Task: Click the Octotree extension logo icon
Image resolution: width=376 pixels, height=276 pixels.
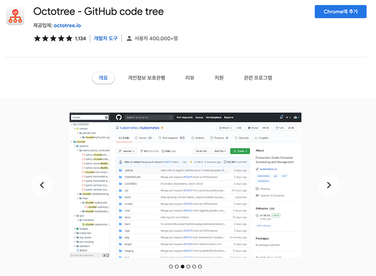Action: 15,16
